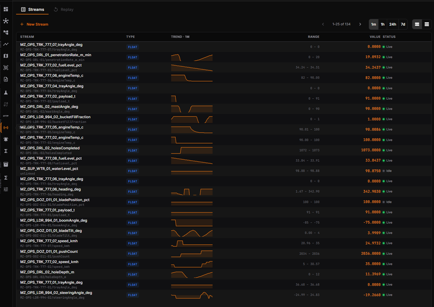Open the hierarchy tree icon in sidebar
434x307 pixels.
(x=6, y=33)
